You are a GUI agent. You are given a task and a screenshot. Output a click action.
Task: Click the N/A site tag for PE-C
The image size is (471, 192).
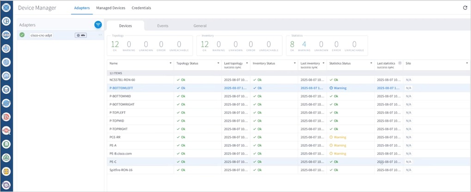[x=409, y=162]
